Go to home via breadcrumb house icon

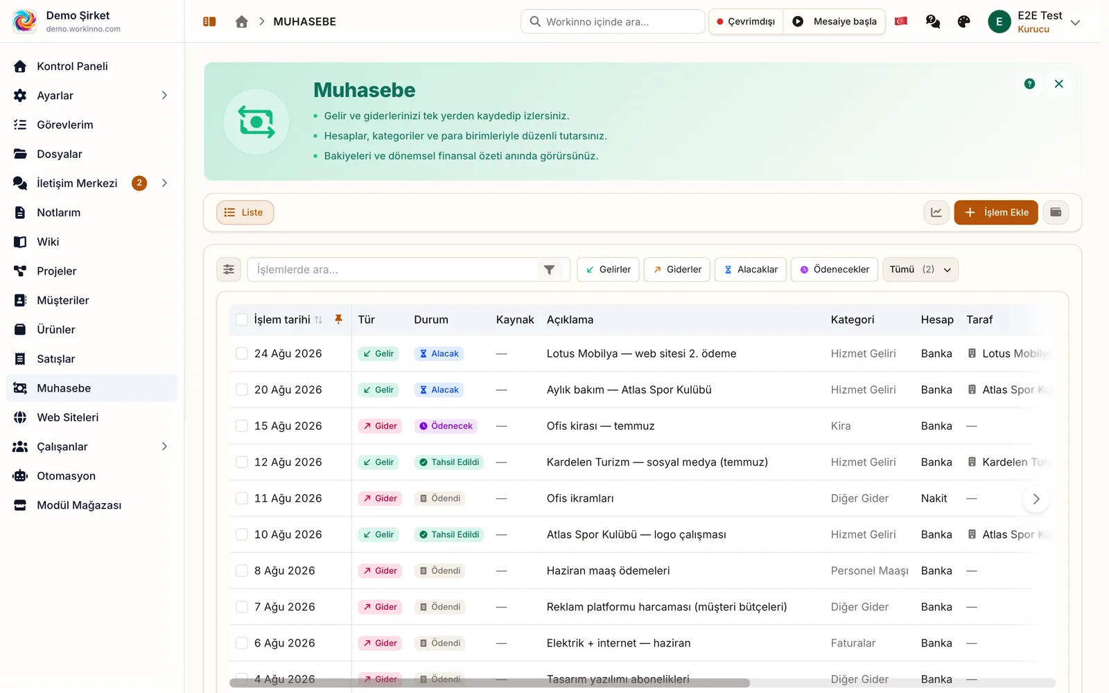(x=242, y=21)
